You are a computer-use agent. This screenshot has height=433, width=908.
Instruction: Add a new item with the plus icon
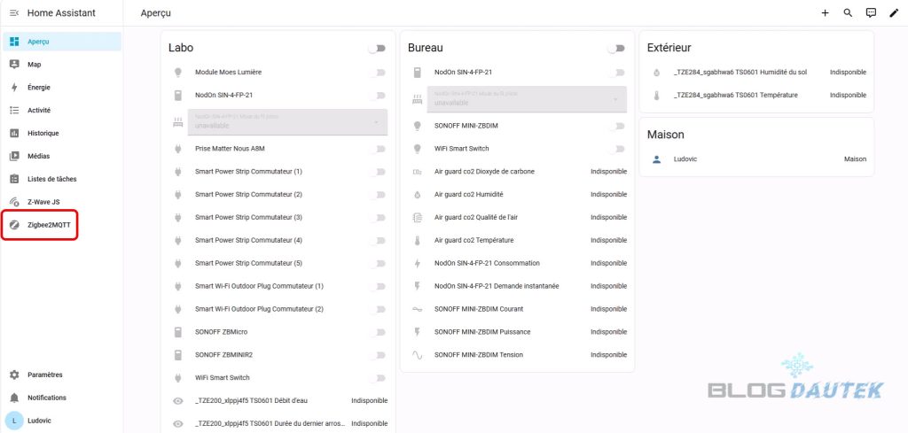[x=826, y=12]
